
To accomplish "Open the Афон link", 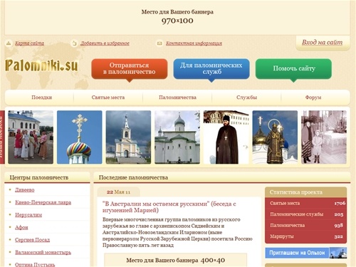I will [x=21, y=227].
